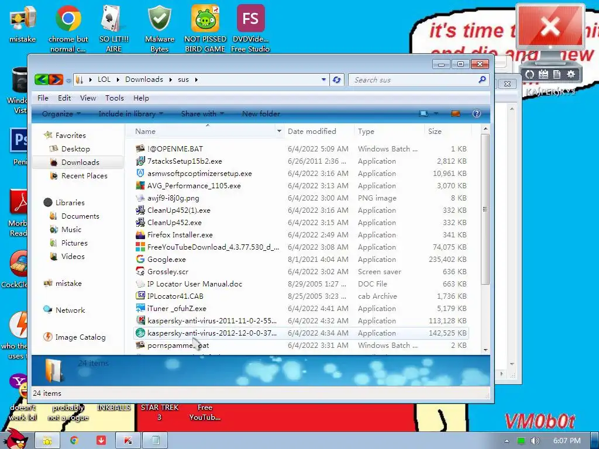
Task: Click the Kaspersky gadget reports document icon
Action: coord(557,74)
